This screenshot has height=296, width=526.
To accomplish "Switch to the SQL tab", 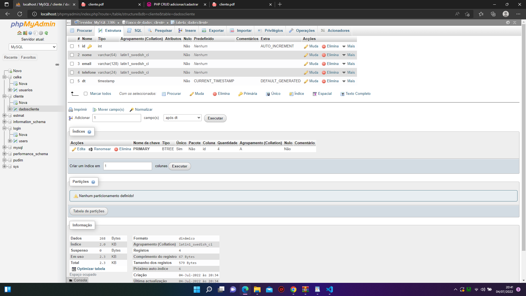I will [x=134, y=31].
